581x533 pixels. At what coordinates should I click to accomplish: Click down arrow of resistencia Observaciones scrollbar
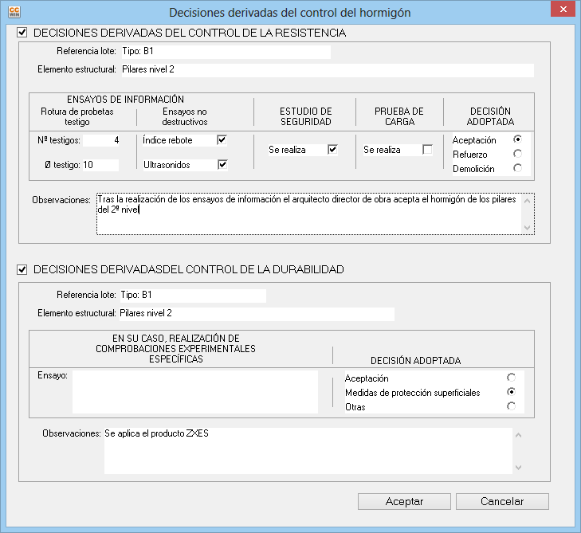(527, 227)
